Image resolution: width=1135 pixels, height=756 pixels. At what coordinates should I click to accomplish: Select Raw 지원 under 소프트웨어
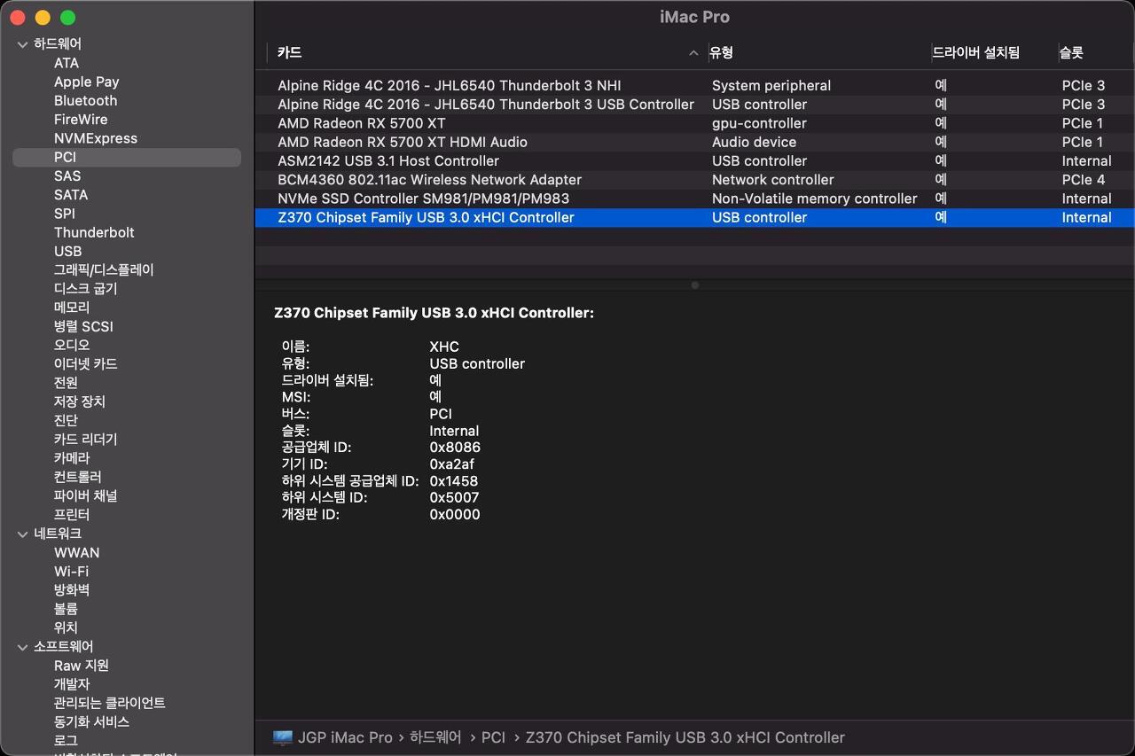(82, 666)
